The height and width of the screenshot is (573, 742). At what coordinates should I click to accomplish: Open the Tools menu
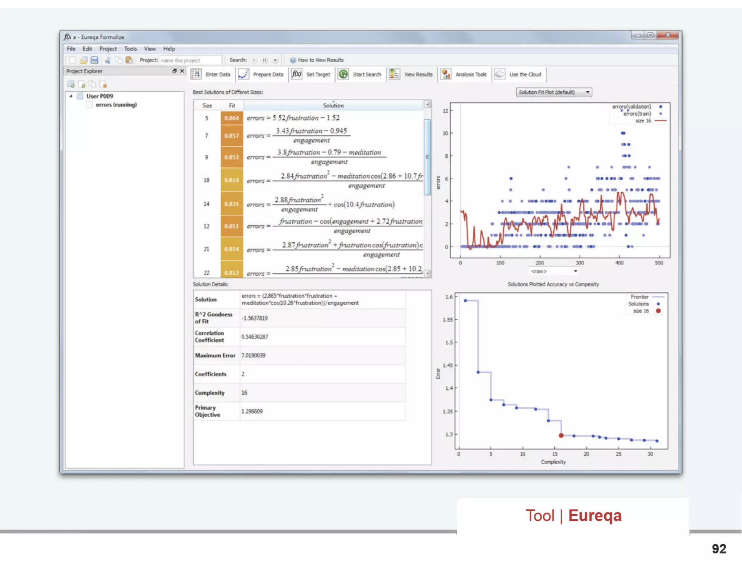(130, 49)
